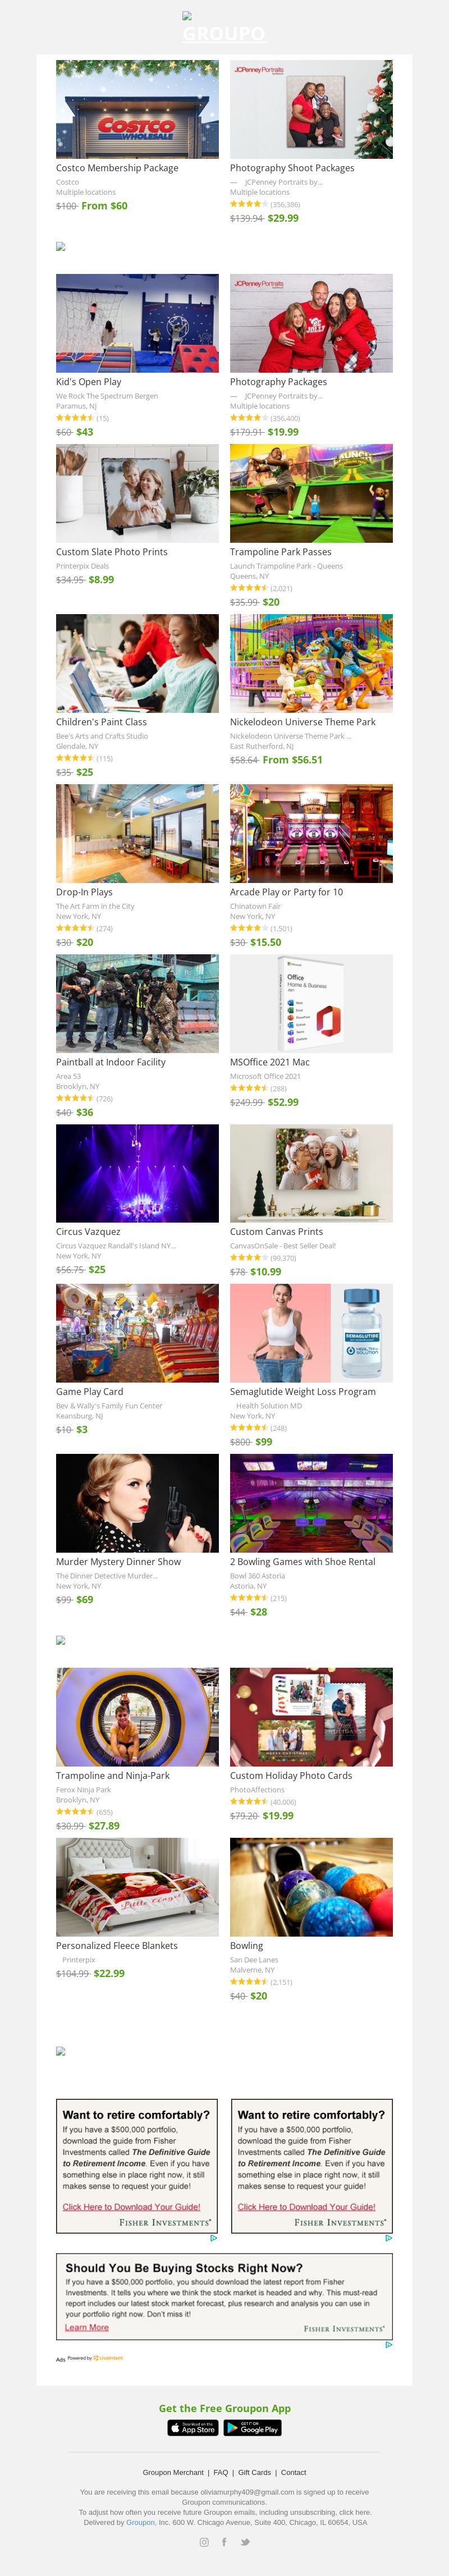The height and width of the screenshot is (2576, 449).
Task: Click 'Click Here to Download Your Guide' in the left ad
Action: [x=131, y=2206]
